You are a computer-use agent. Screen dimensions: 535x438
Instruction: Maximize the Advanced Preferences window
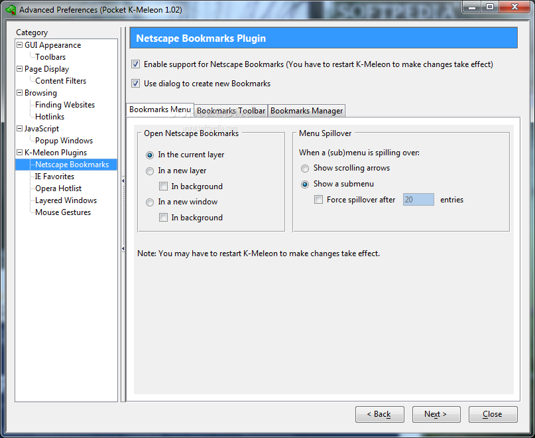490,7
